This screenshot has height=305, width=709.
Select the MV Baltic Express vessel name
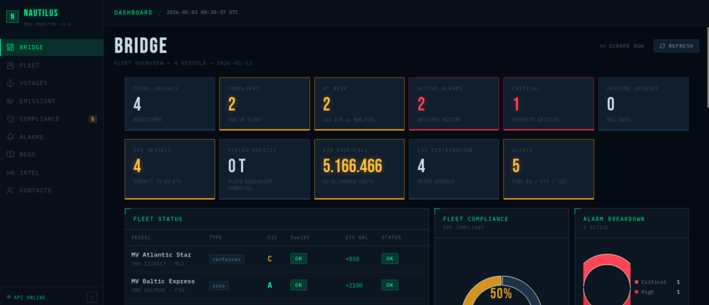tap(163, 281)
